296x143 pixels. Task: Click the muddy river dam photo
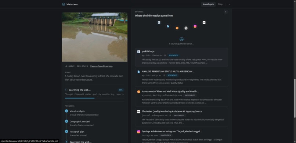click(x=95, y=37)
